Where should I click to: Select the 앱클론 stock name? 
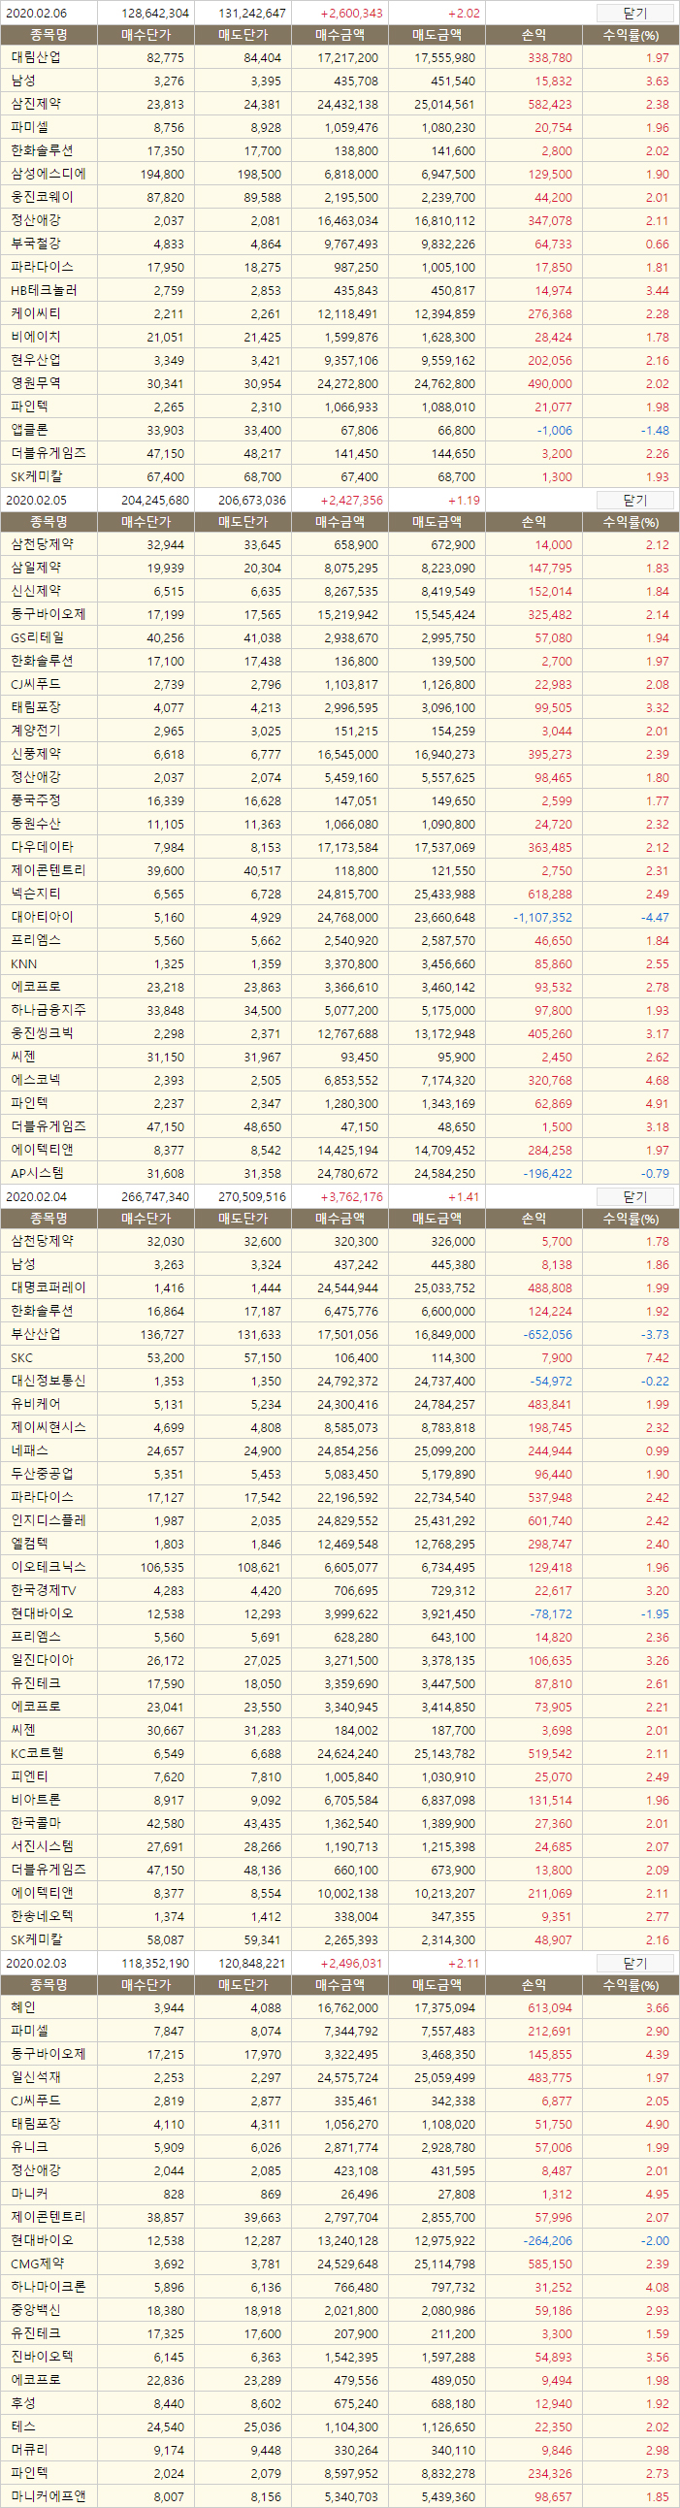[x=29, y=430]
